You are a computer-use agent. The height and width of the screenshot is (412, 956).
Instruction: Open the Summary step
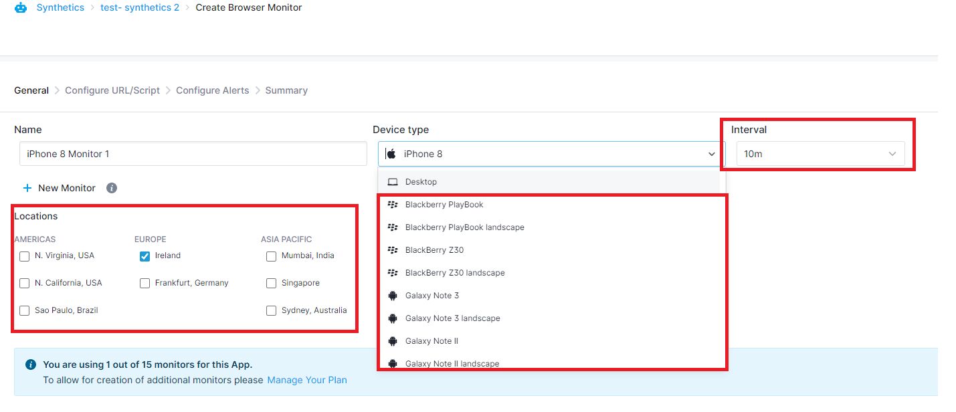[x=286, y=90]
